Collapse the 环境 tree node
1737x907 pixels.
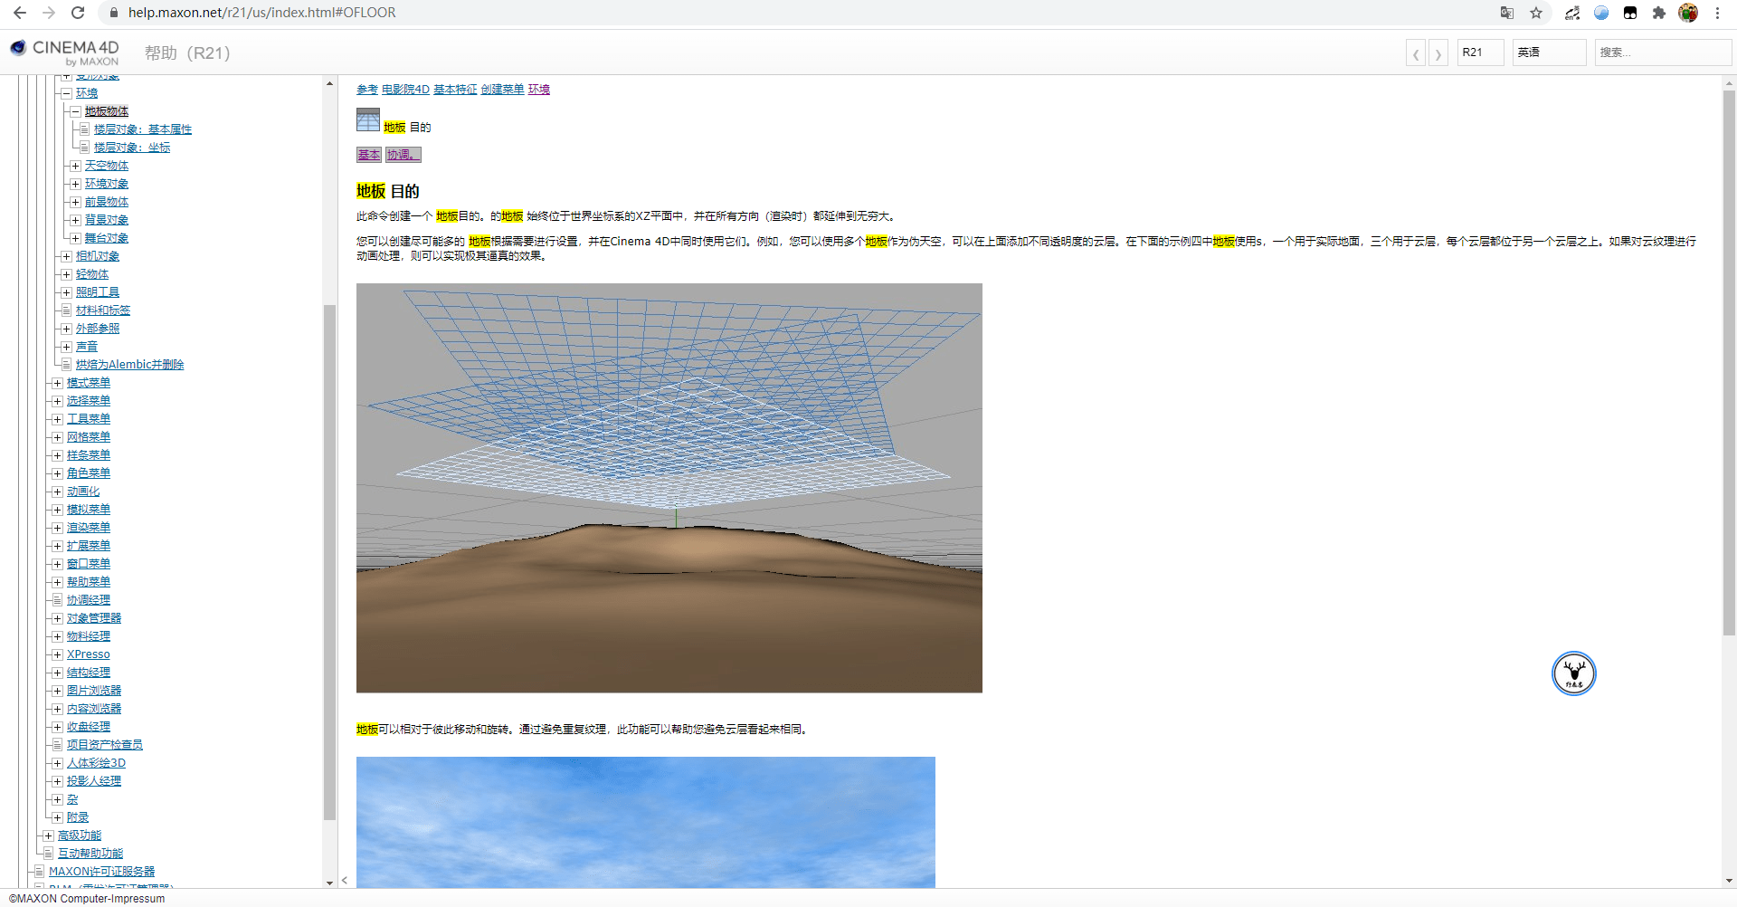[66, 93]
